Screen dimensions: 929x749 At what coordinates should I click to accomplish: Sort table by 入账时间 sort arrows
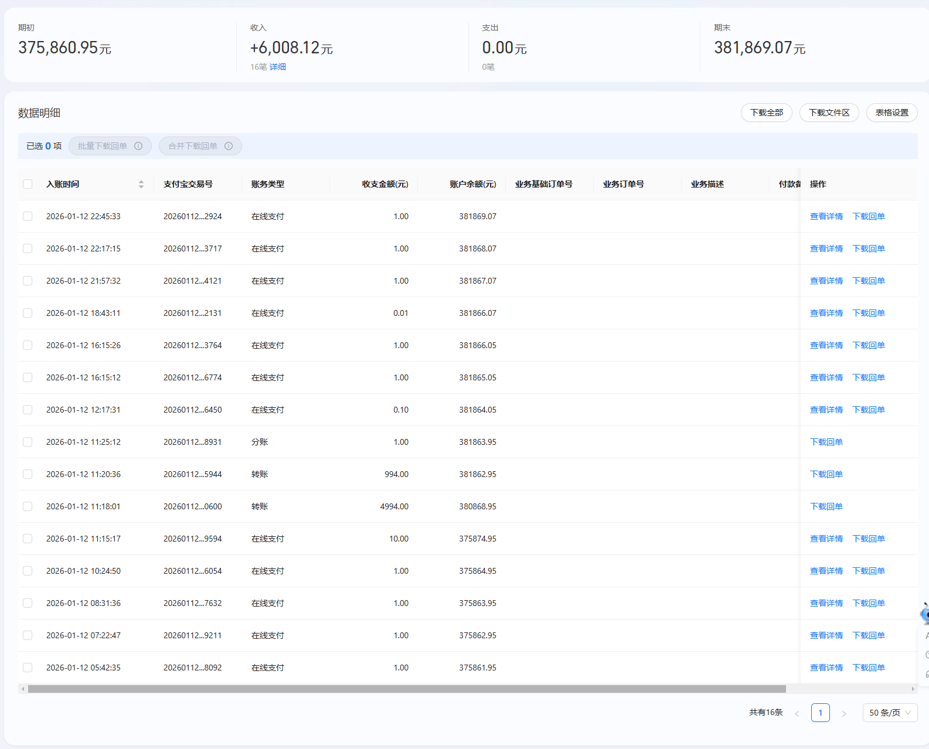141,184
